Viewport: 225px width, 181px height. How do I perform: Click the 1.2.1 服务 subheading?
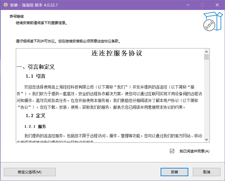[35, 126]
